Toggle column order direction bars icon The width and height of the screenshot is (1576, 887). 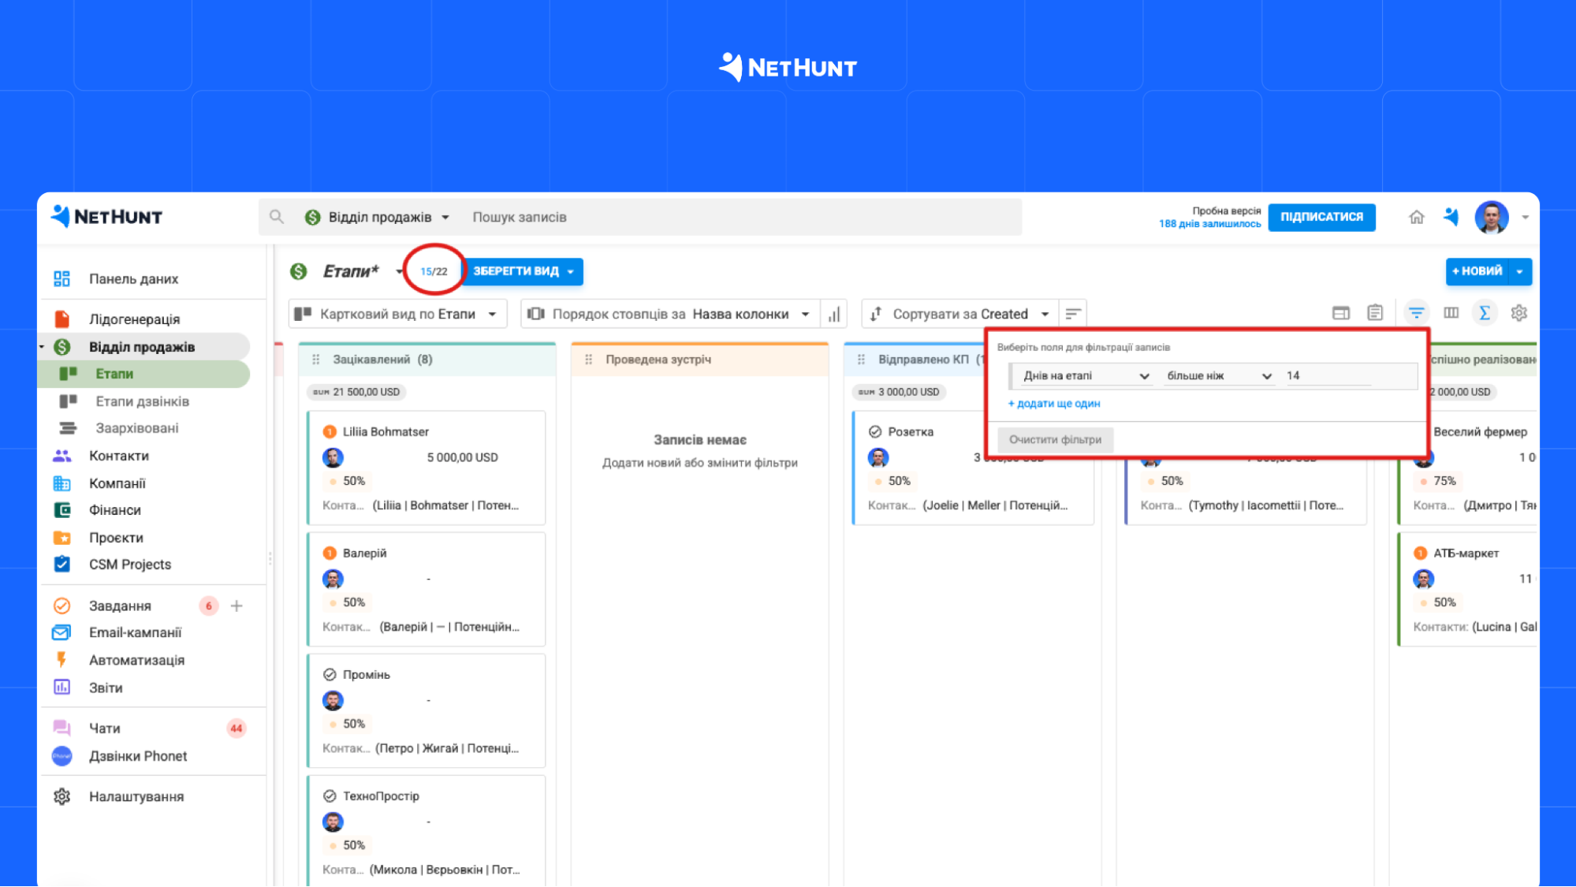(x=834, y=314)
